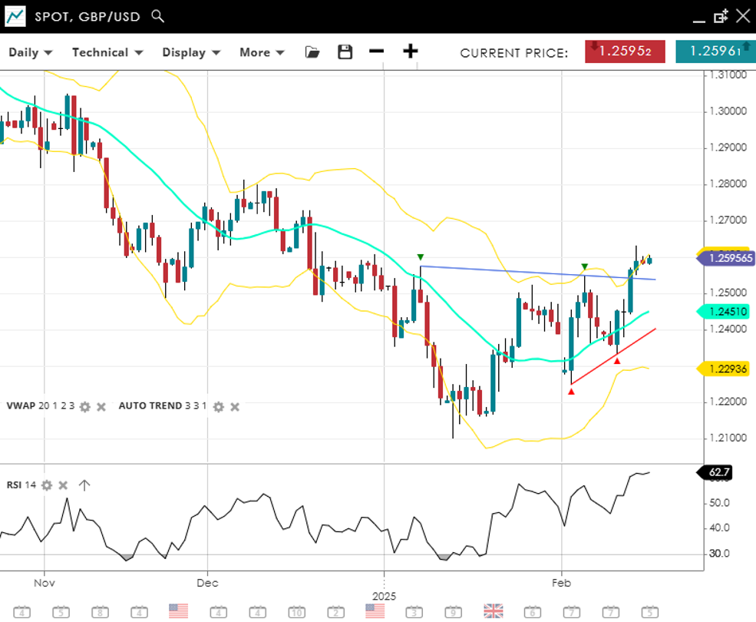Expand the Daily timeframe dropdown
Screen dimensions: 756x622
[x=31, y=52]
